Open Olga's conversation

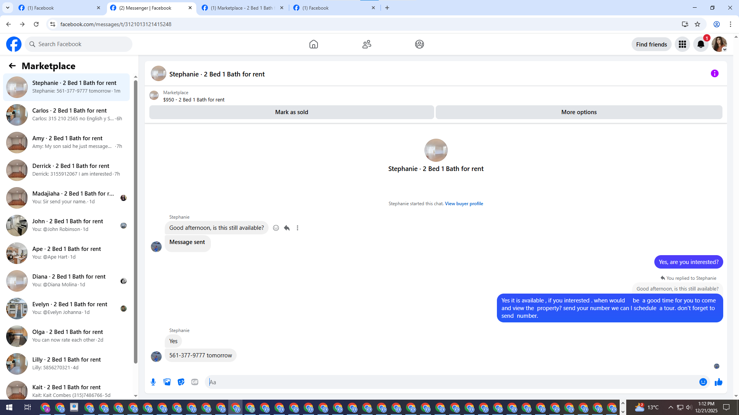click(x=67, y=336)
